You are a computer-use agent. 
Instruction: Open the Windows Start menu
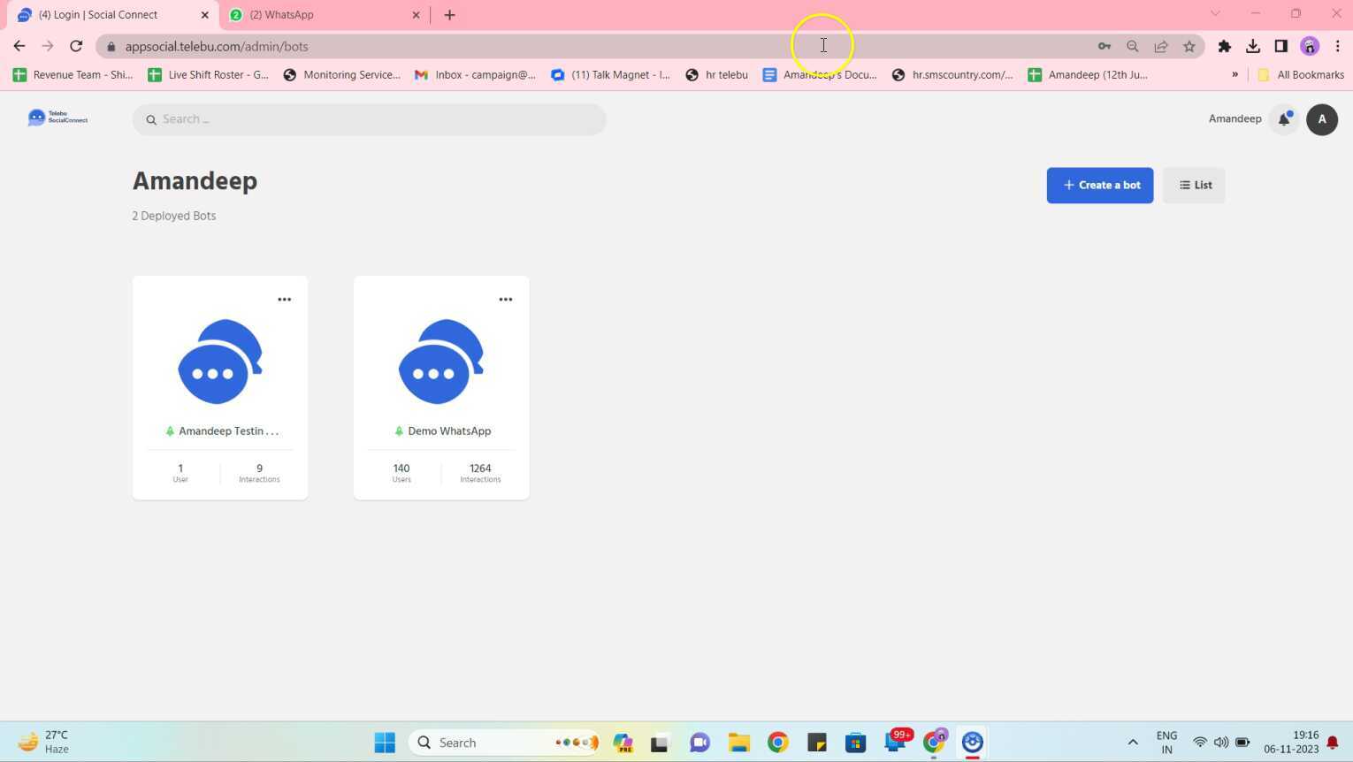pyautogui.click(x=385, y=743)
